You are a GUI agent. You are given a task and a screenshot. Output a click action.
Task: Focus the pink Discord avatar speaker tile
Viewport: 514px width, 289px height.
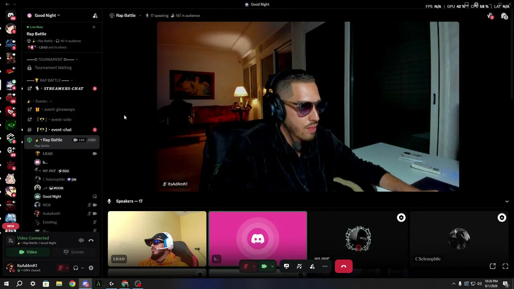pyautogui.click(x=258, y=239)
